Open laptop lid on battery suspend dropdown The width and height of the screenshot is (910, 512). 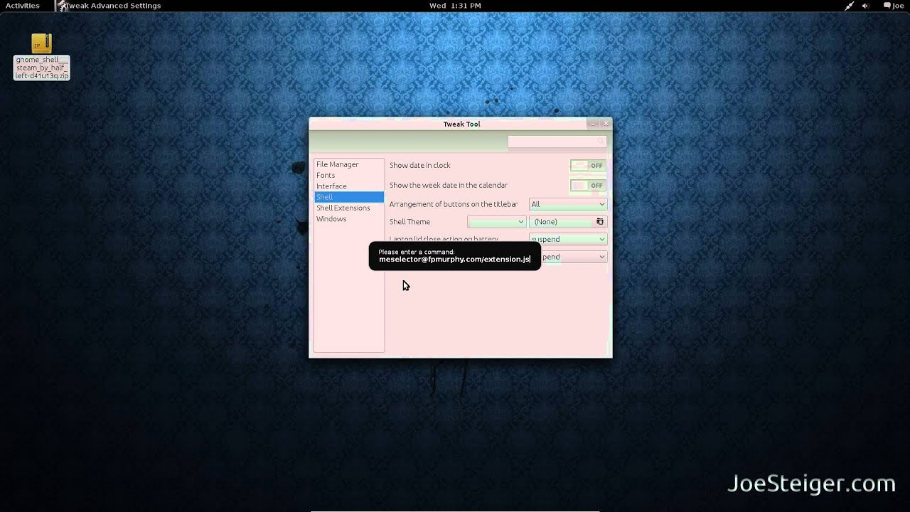pyautogui.click(x=567, y=239)
